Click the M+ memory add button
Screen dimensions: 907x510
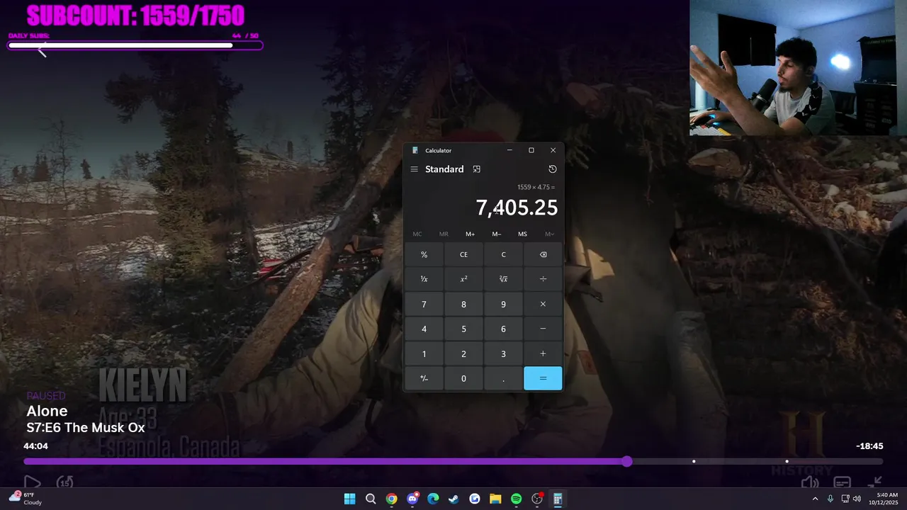click(x=470, y=234)
